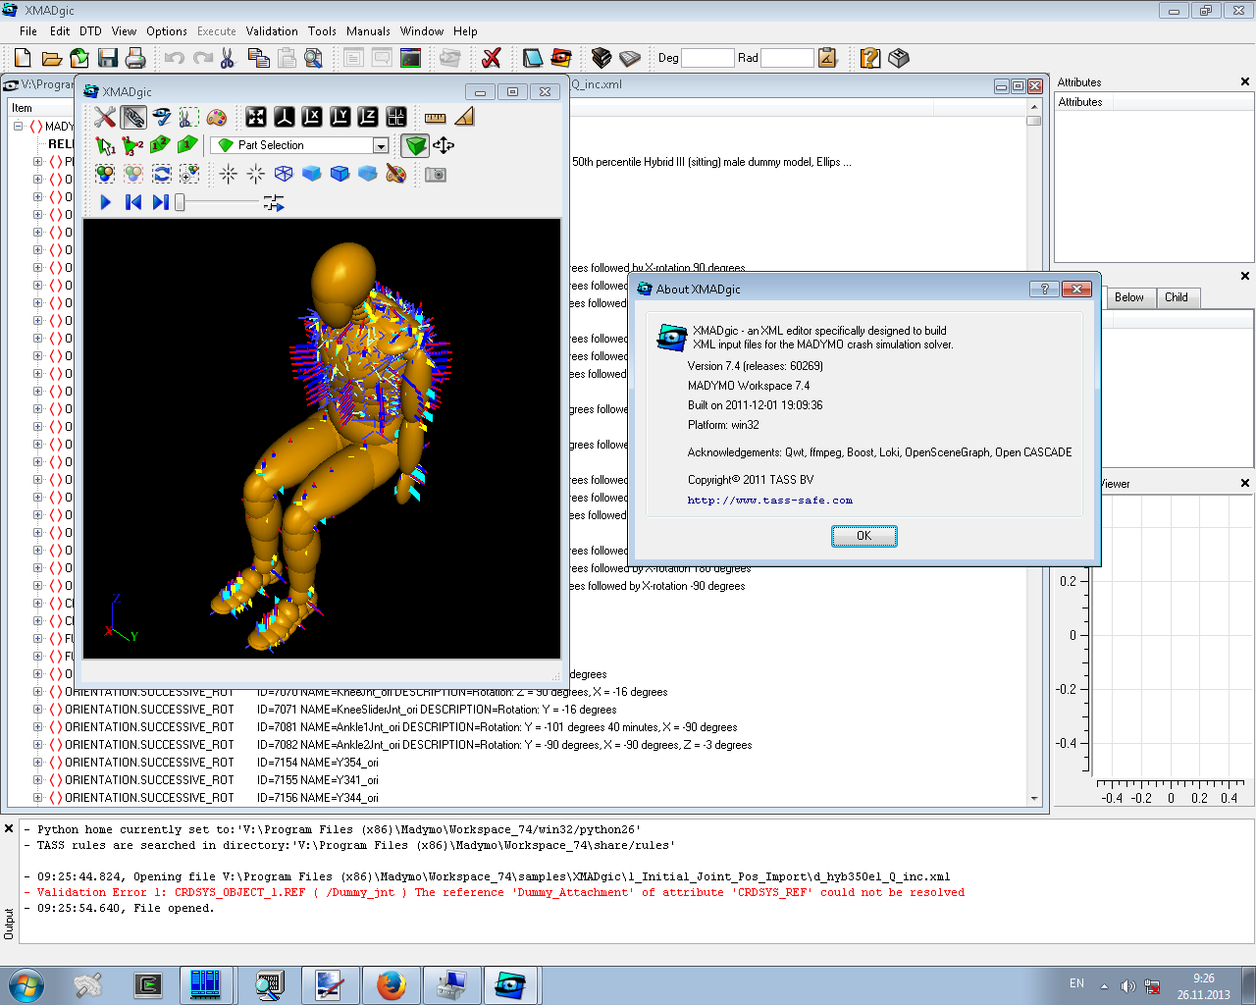Expand the ID=7071 KneeSliderJnt_ori row
The image size is (1256, 1005).
pos(37,710)
